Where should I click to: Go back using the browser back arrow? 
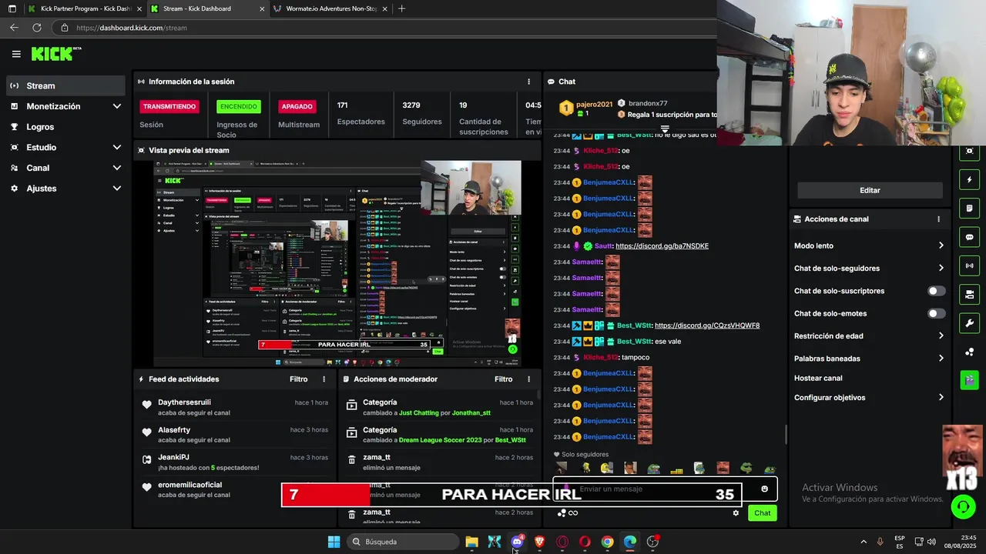[x=14, y=28]
